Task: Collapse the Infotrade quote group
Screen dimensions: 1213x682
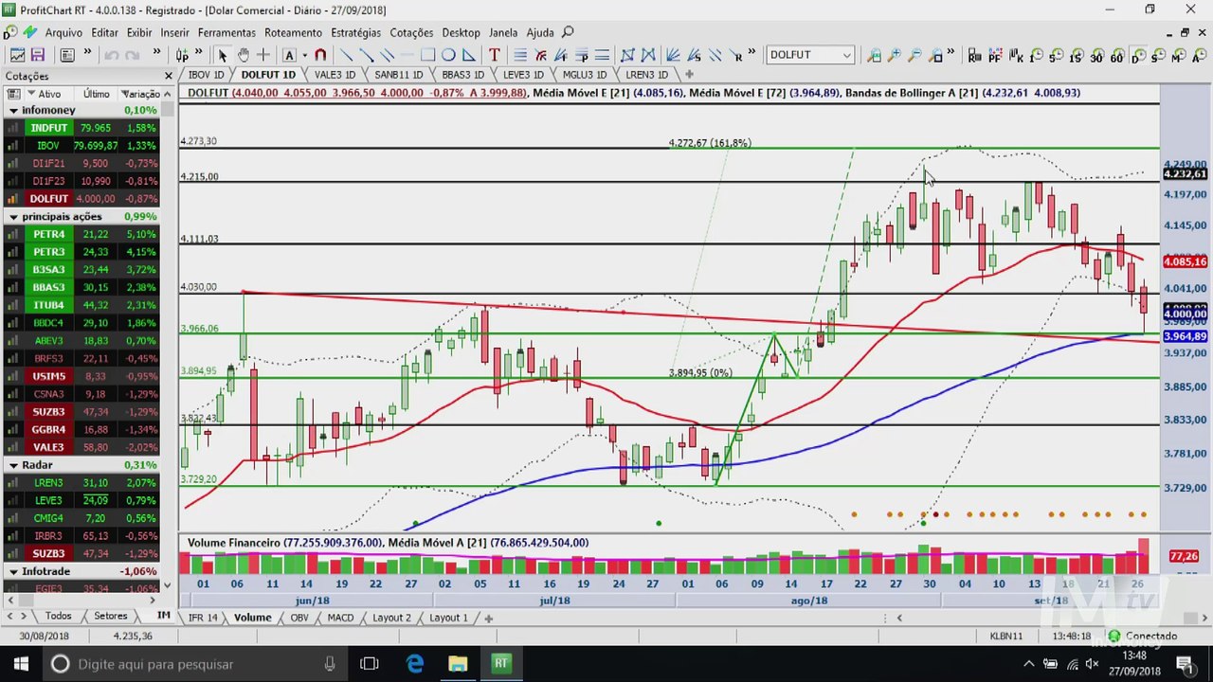Action: tap(13, 572)
